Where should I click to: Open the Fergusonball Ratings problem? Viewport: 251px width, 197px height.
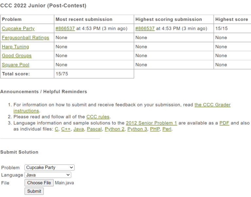pos(25,38)
